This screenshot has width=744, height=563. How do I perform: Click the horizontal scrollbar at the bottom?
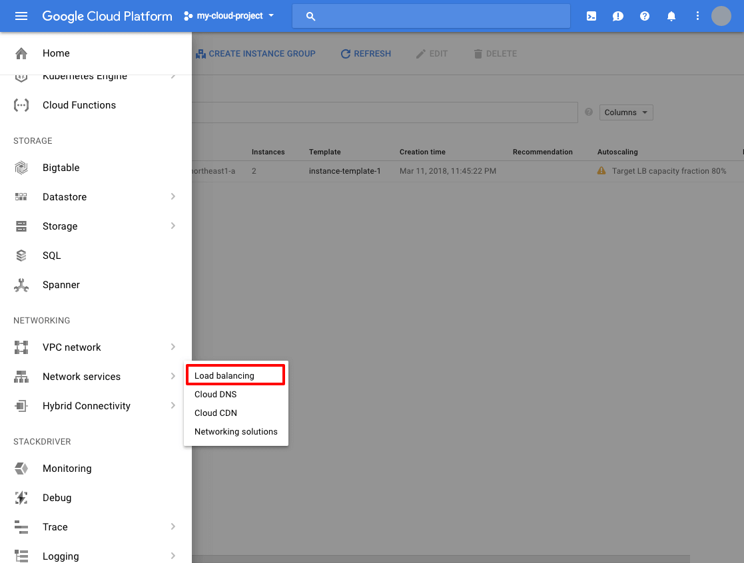coord(441,559)
